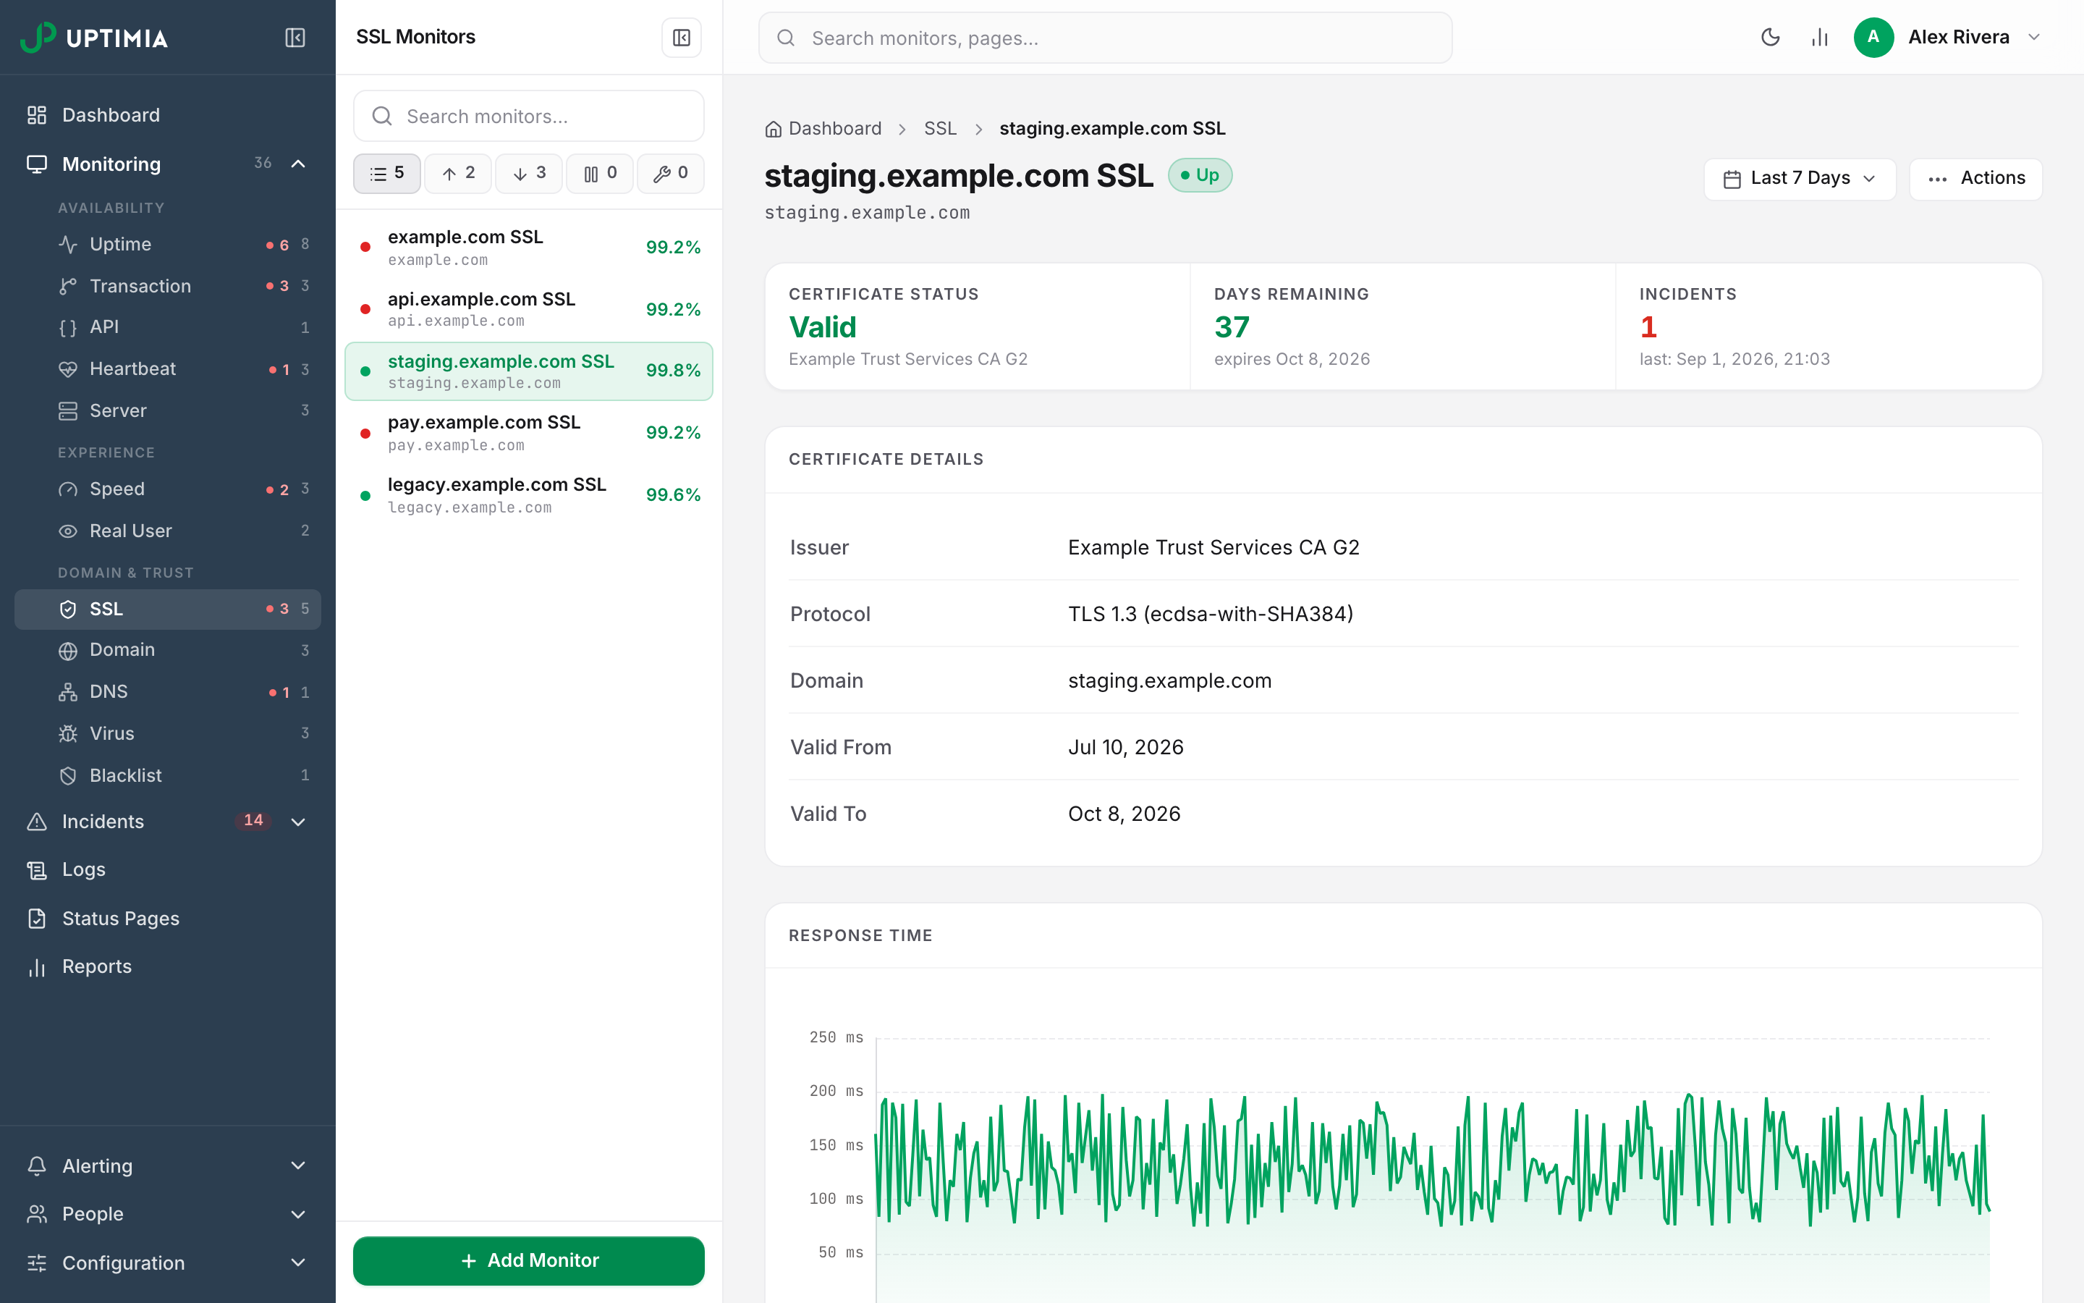
Task: Collapse the SSL Monitors panel icon
Action: (681, 37)
